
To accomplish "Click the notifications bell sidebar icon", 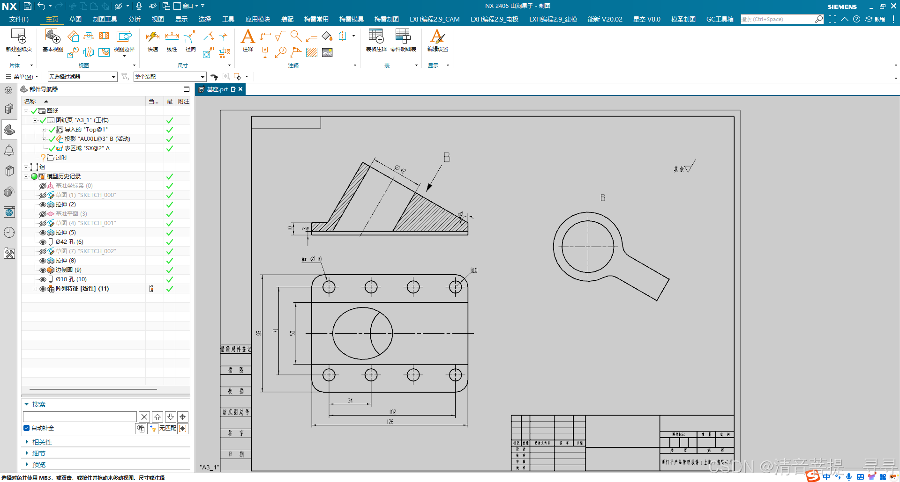I will (x=9, y=150).
